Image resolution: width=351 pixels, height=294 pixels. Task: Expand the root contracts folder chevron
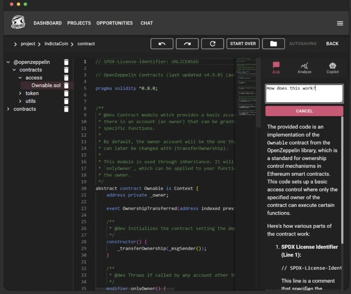[x=8, y=109]
